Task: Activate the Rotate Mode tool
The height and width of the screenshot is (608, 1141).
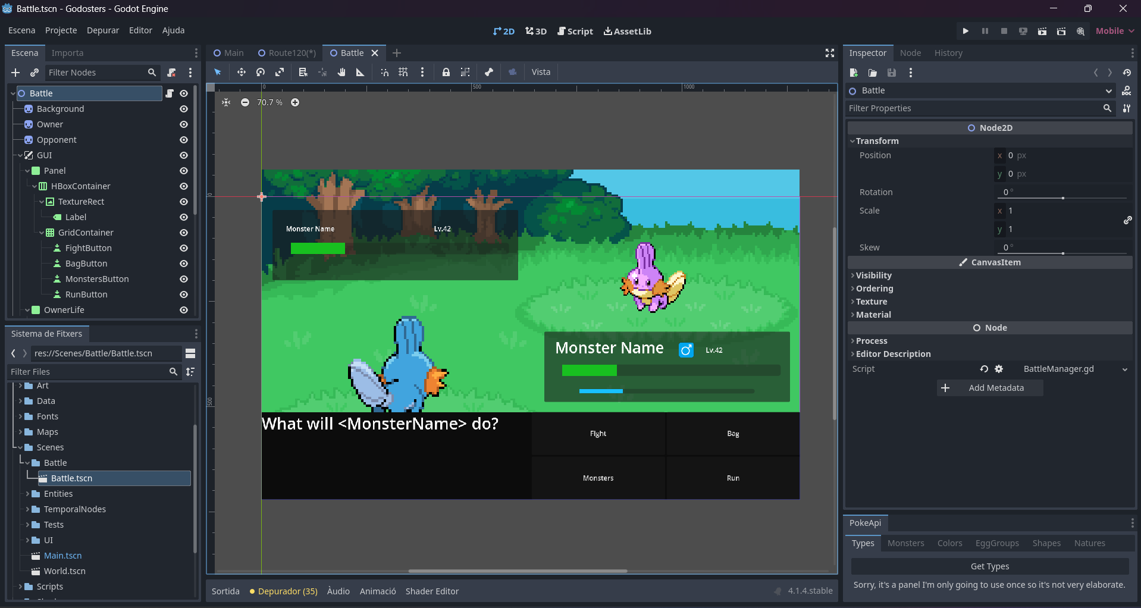Action: (x=261, y=72)
